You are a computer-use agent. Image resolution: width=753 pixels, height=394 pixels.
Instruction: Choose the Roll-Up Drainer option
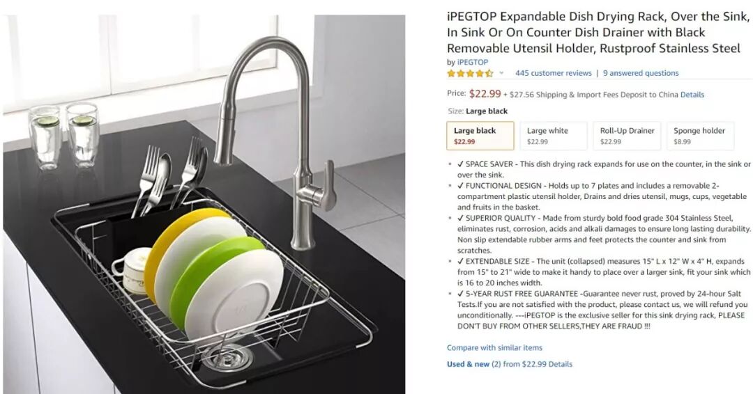[x=627, y=136]
